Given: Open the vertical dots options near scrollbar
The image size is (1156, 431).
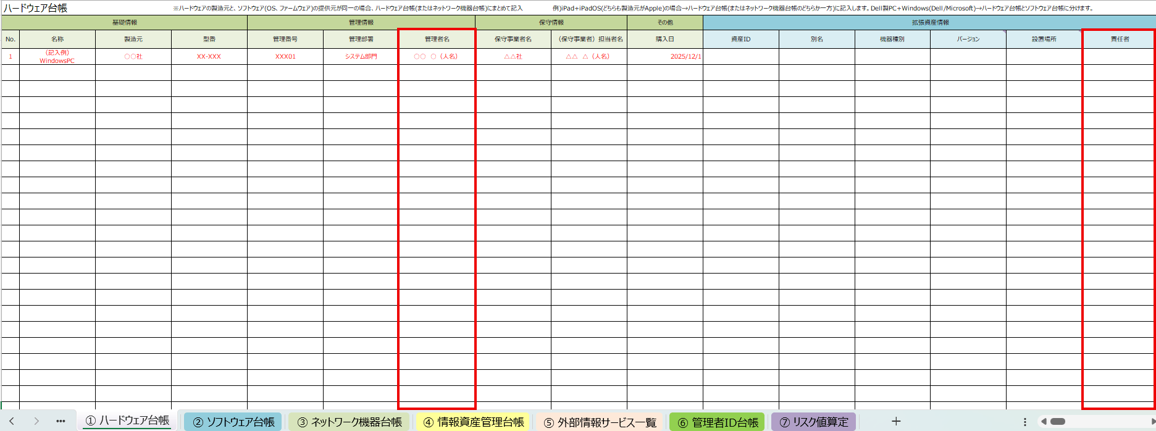Looking at the screenshot, I should click(1025, 422).
